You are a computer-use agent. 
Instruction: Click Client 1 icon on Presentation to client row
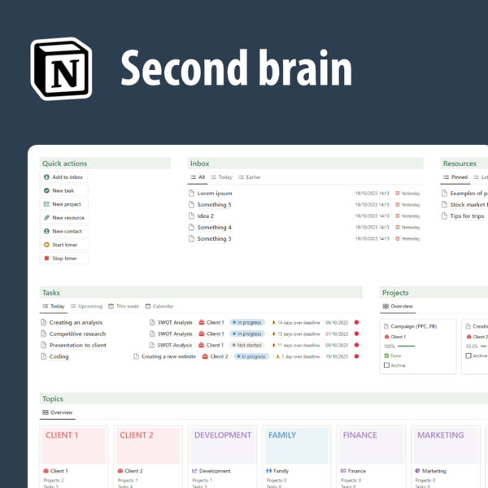(x=202, y=345)
